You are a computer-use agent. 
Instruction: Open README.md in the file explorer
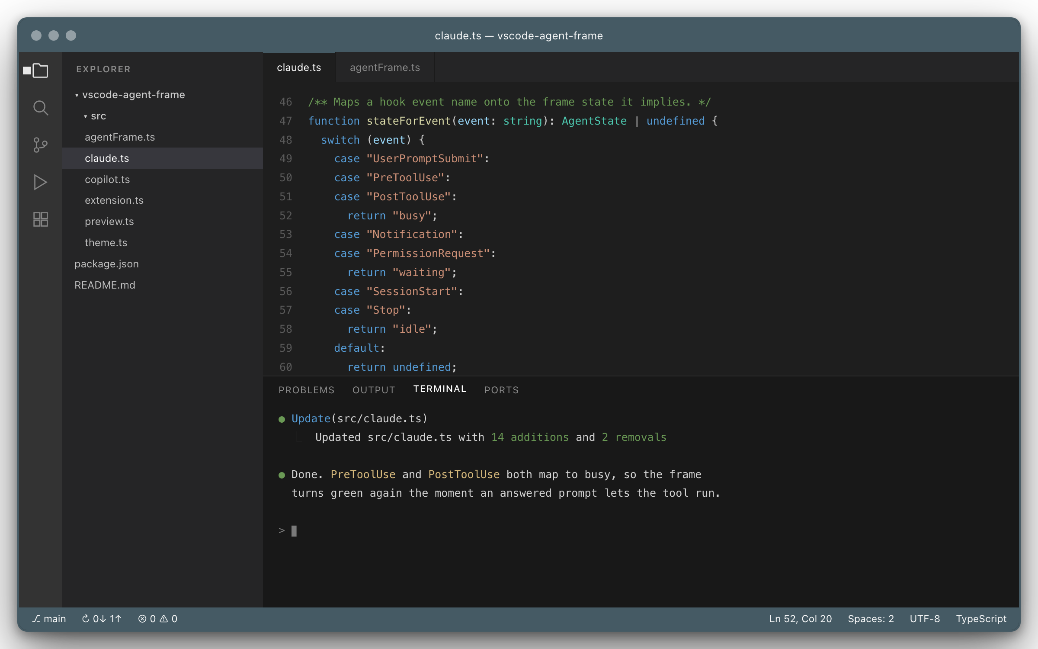[163, 285]
